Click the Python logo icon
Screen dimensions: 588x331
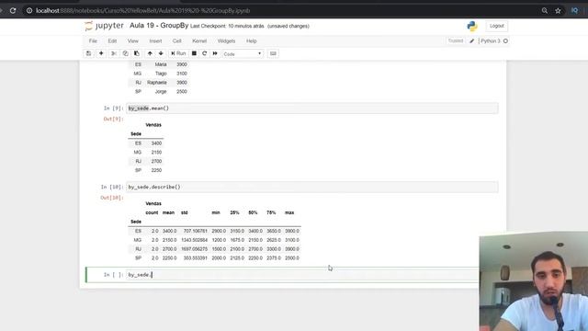(x=472, y=26)
